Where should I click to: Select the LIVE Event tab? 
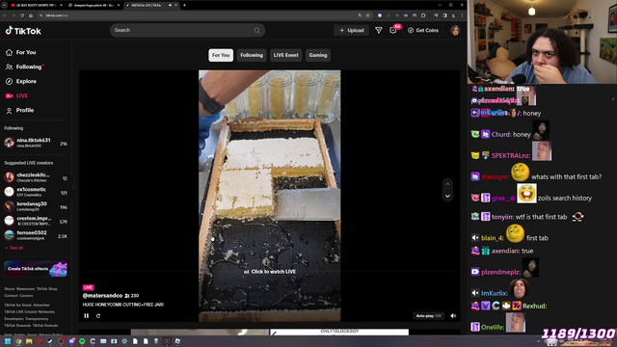click(x=285, y=55)
